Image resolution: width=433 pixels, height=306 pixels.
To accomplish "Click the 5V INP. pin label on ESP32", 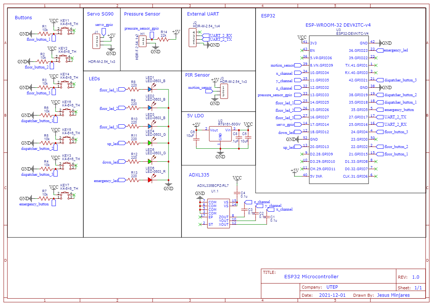I will tap(316, 176).
